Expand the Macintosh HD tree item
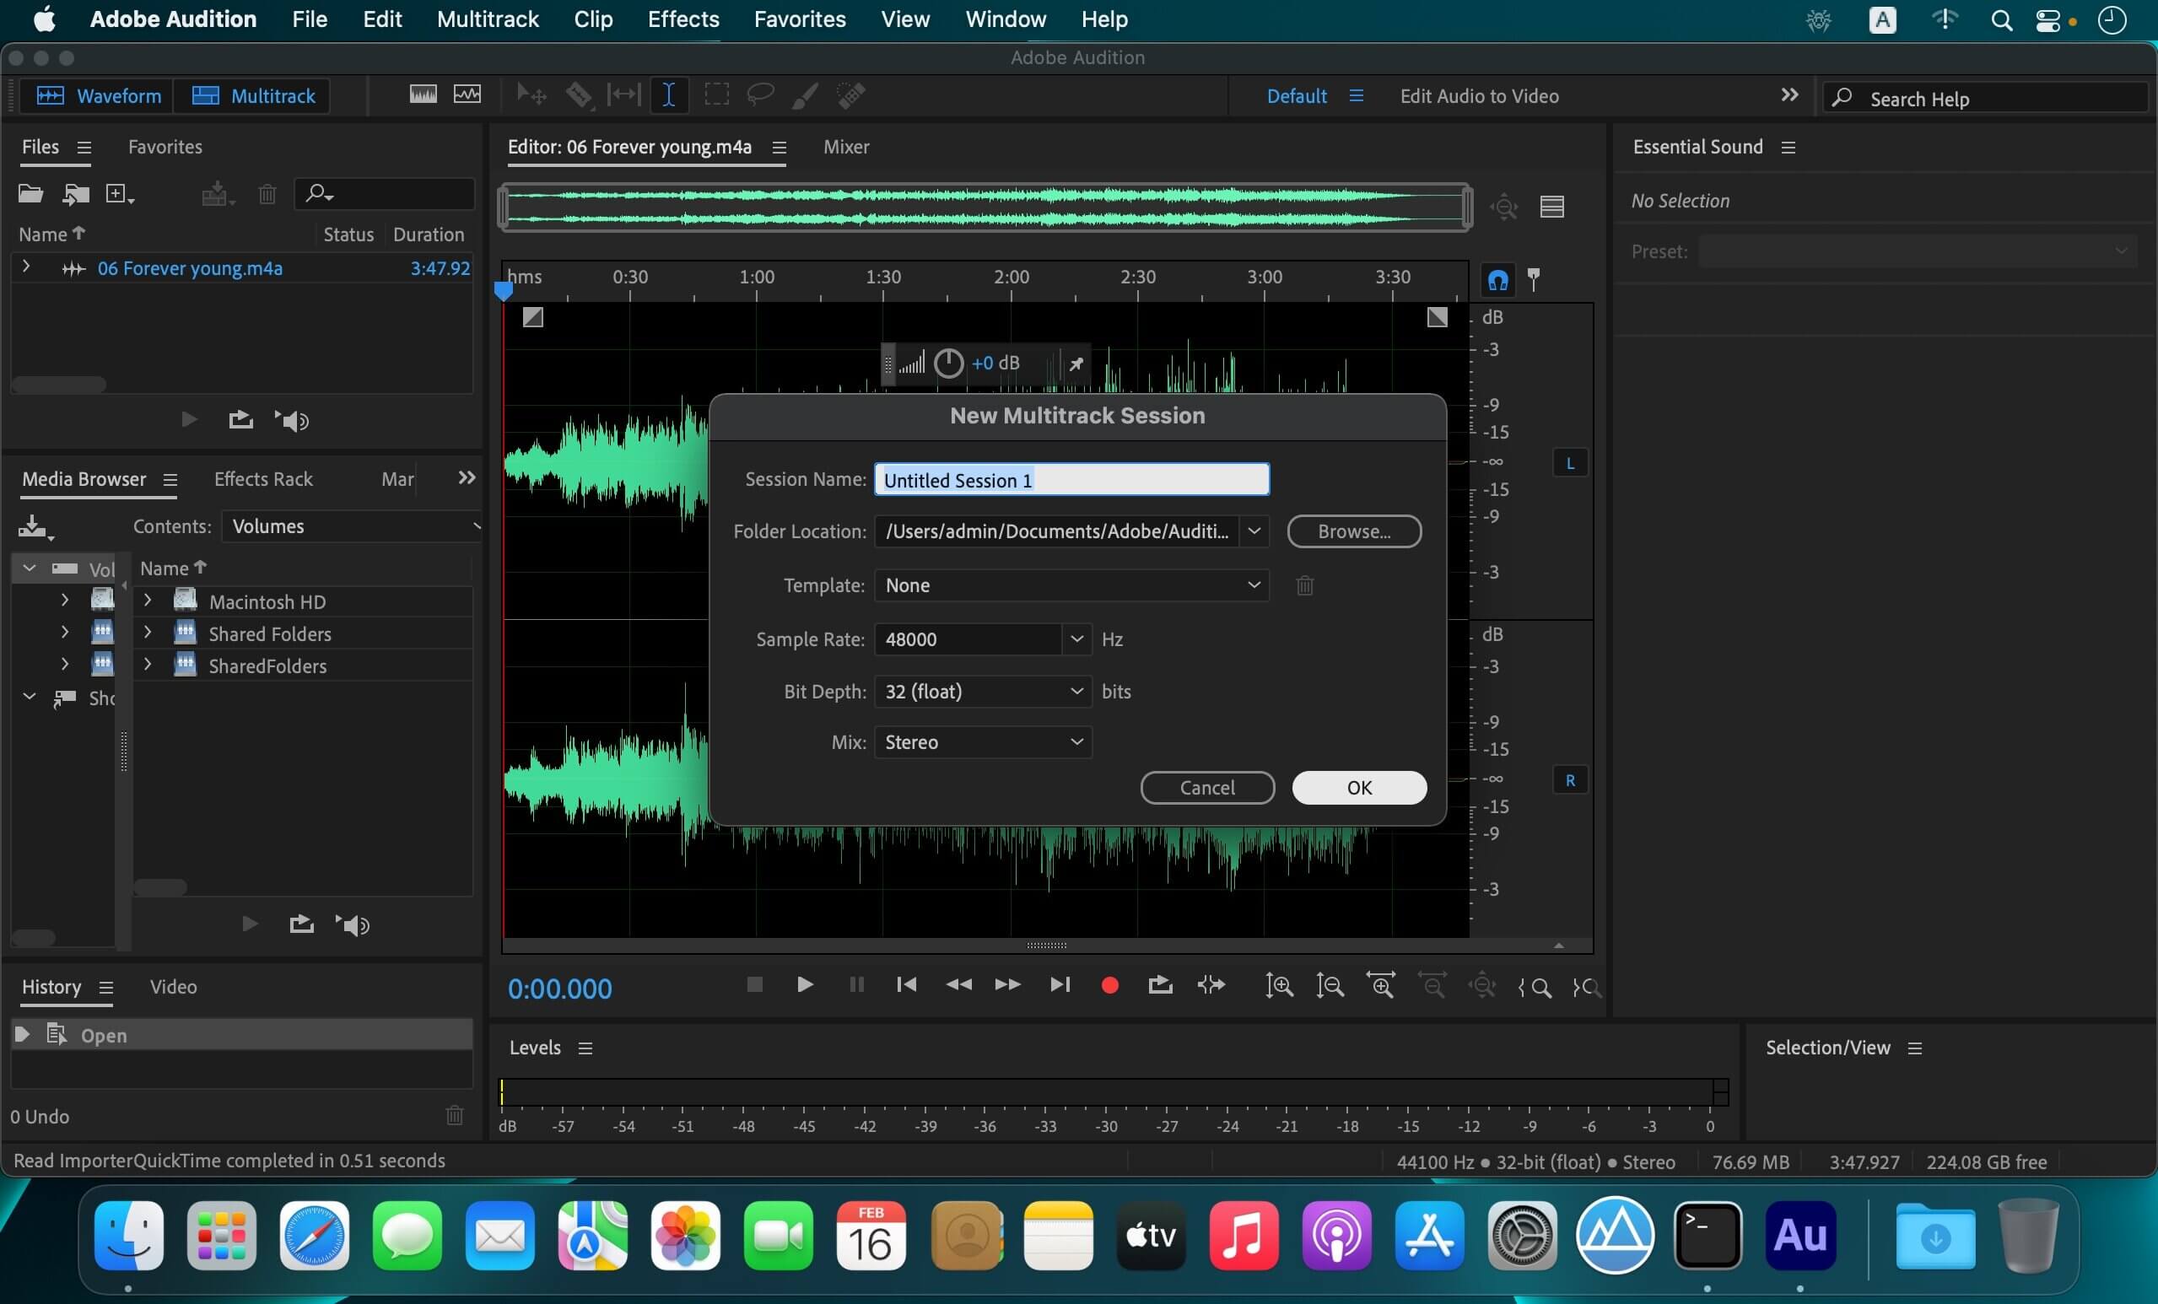This screenshot has width=2158, height=1304. pyautogui.click(x=147, y=601)
